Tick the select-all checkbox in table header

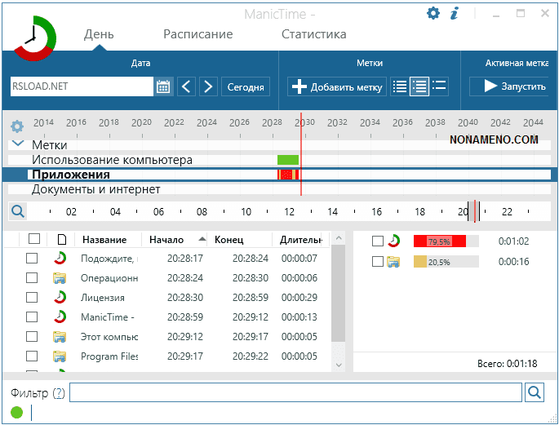tap(34, 239)
